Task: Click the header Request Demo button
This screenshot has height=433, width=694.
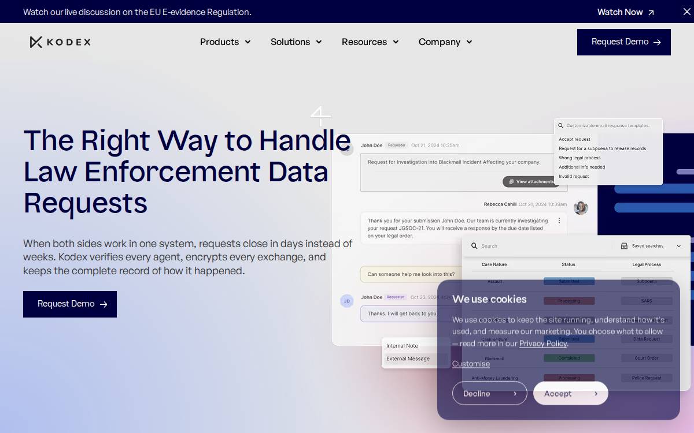Action: click(624, 42)
